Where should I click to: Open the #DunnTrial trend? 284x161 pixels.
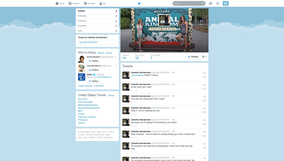tap(83, 99)
